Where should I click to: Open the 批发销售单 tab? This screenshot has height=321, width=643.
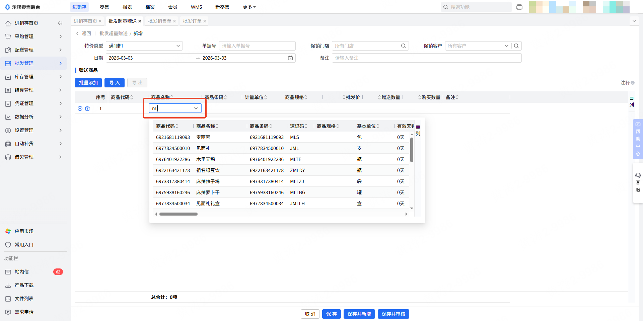click(x=159, y=21)
